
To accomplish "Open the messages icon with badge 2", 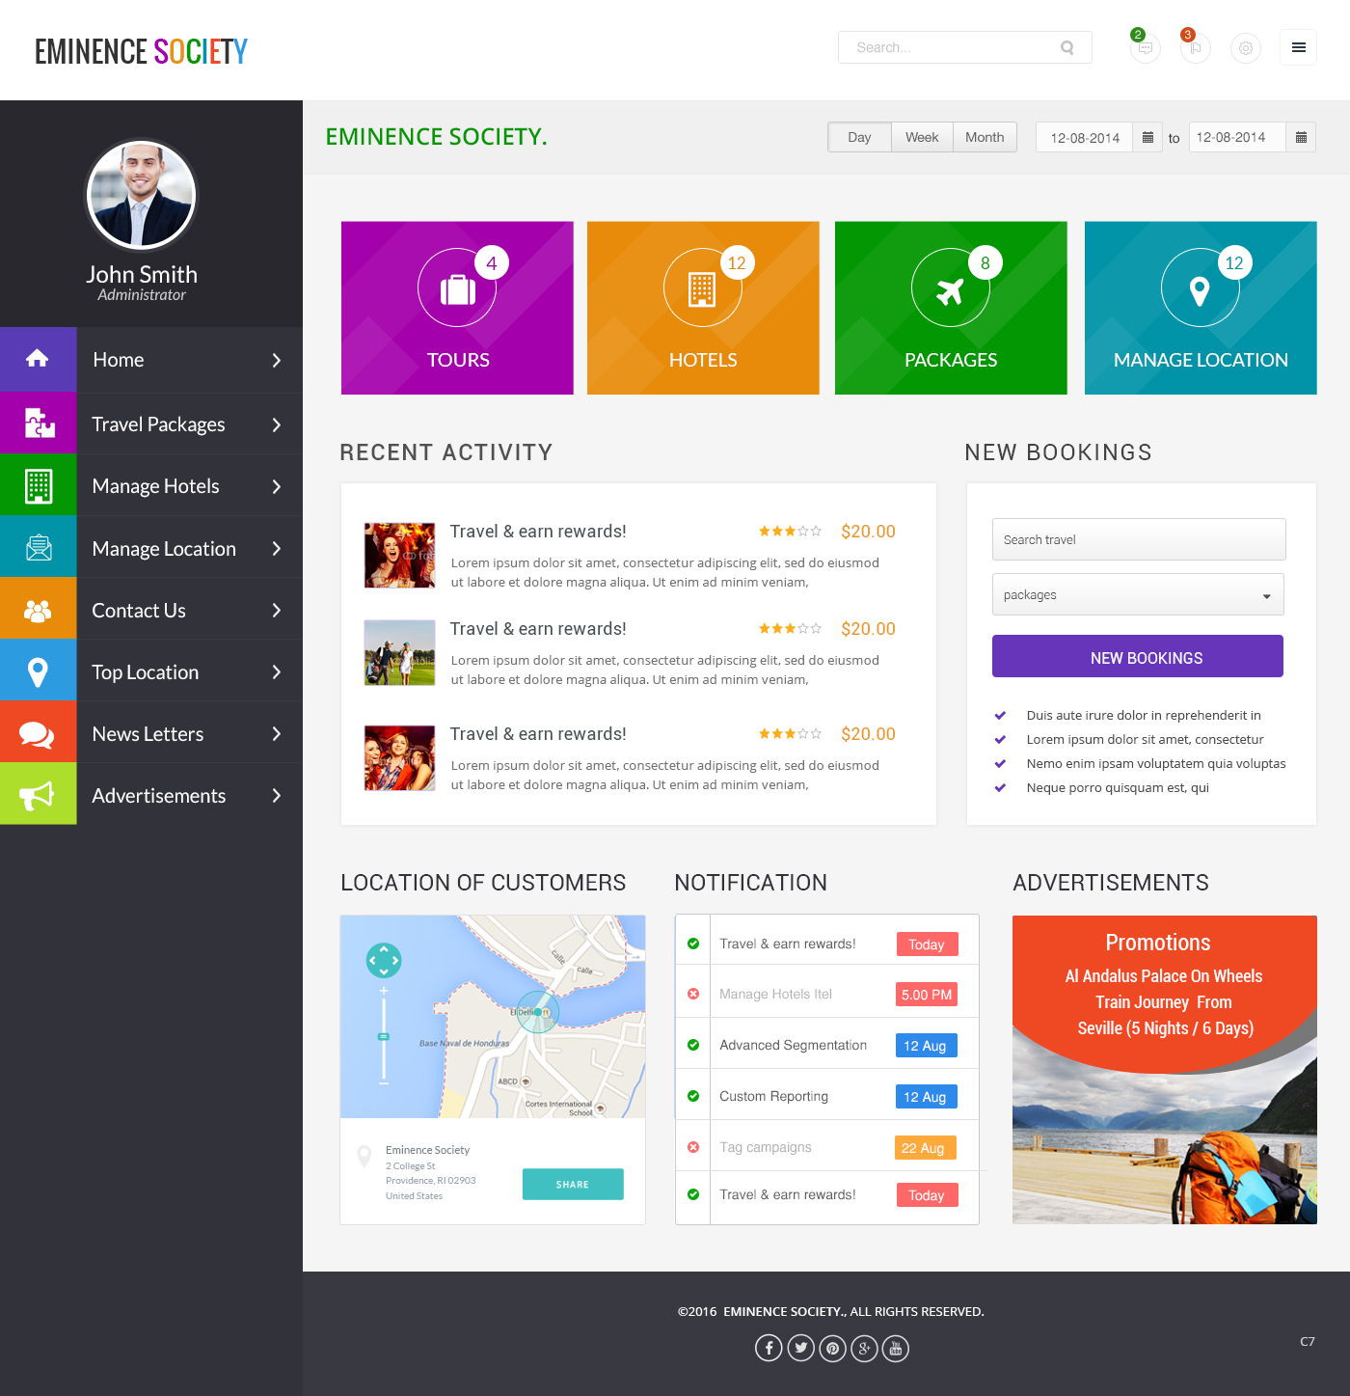I will 1145,47.
